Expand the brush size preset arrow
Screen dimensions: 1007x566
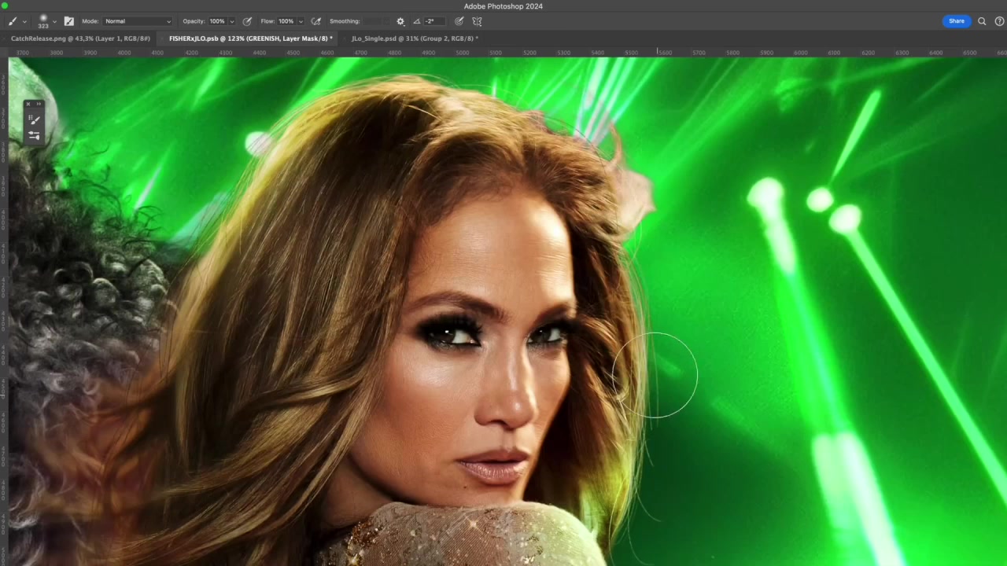54,22
